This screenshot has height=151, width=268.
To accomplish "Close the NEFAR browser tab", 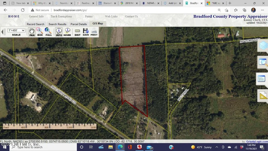I will click(x=158, y=3).
